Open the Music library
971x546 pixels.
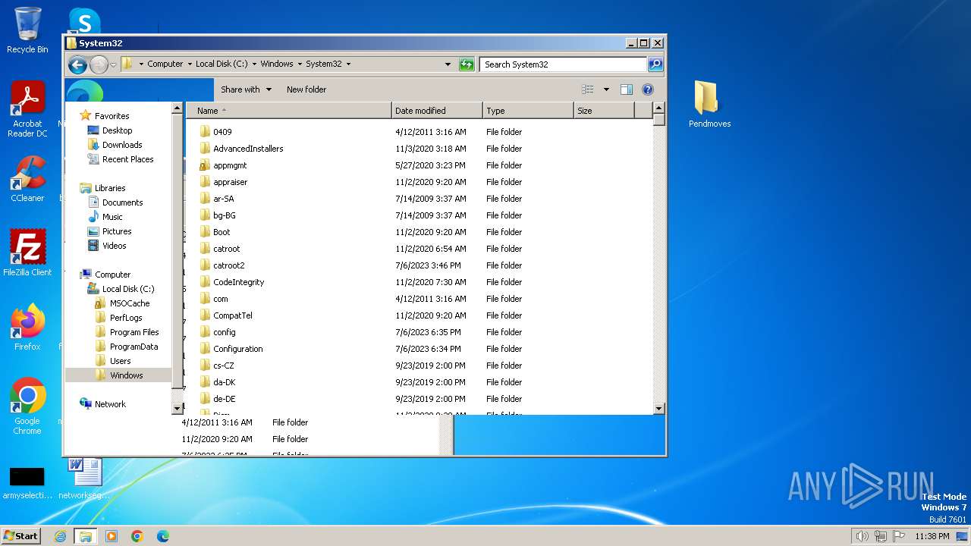pyautogui.click(x=112, y=217)
